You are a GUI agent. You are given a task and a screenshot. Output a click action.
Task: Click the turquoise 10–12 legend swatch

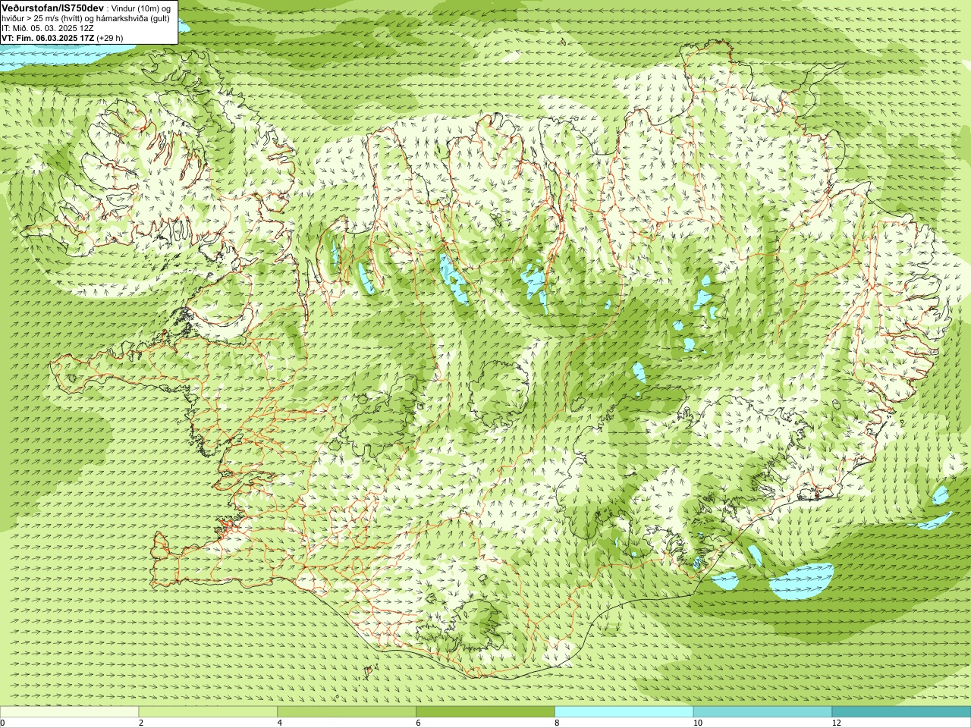762,712
